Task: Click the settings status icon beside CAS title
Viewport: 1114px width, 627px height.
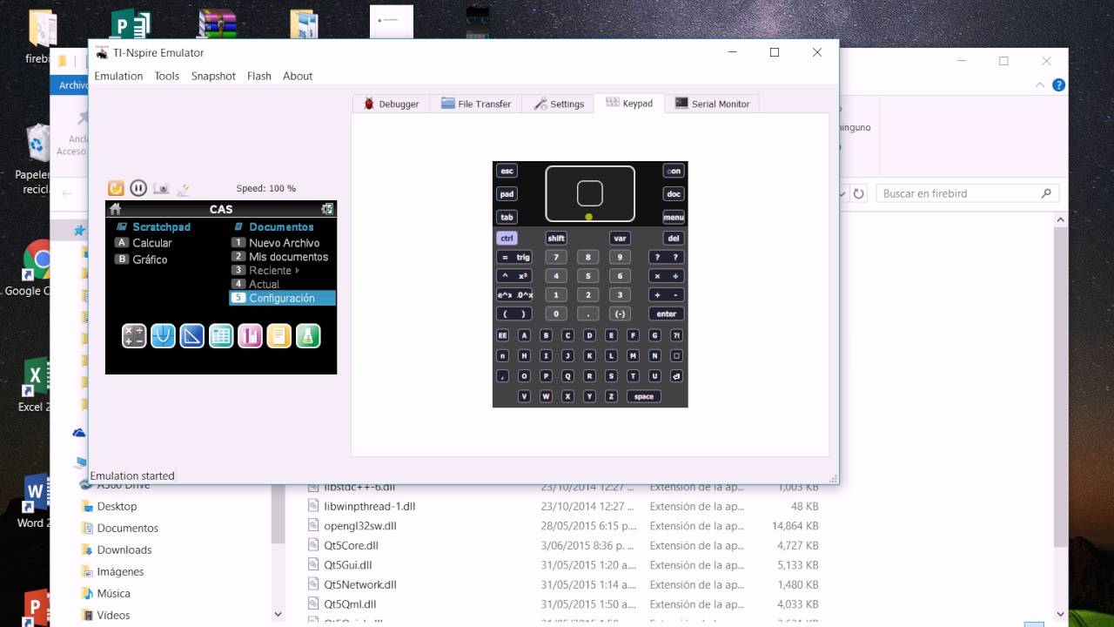Action: click(327, 209)
